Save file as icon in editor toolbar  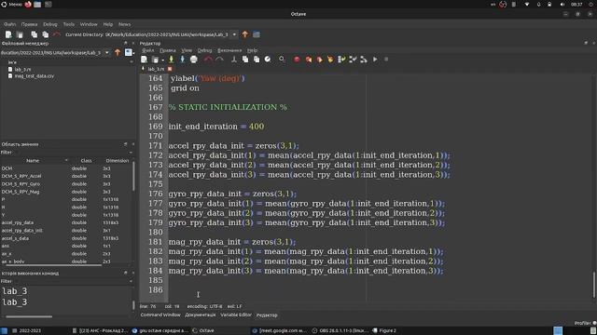pyautogui.click(x=183, y=60)
